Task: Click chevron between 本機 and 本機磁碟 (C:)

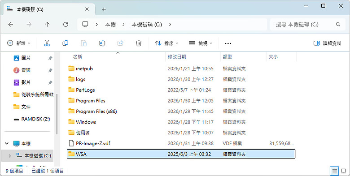Action: tap(123, 25)
